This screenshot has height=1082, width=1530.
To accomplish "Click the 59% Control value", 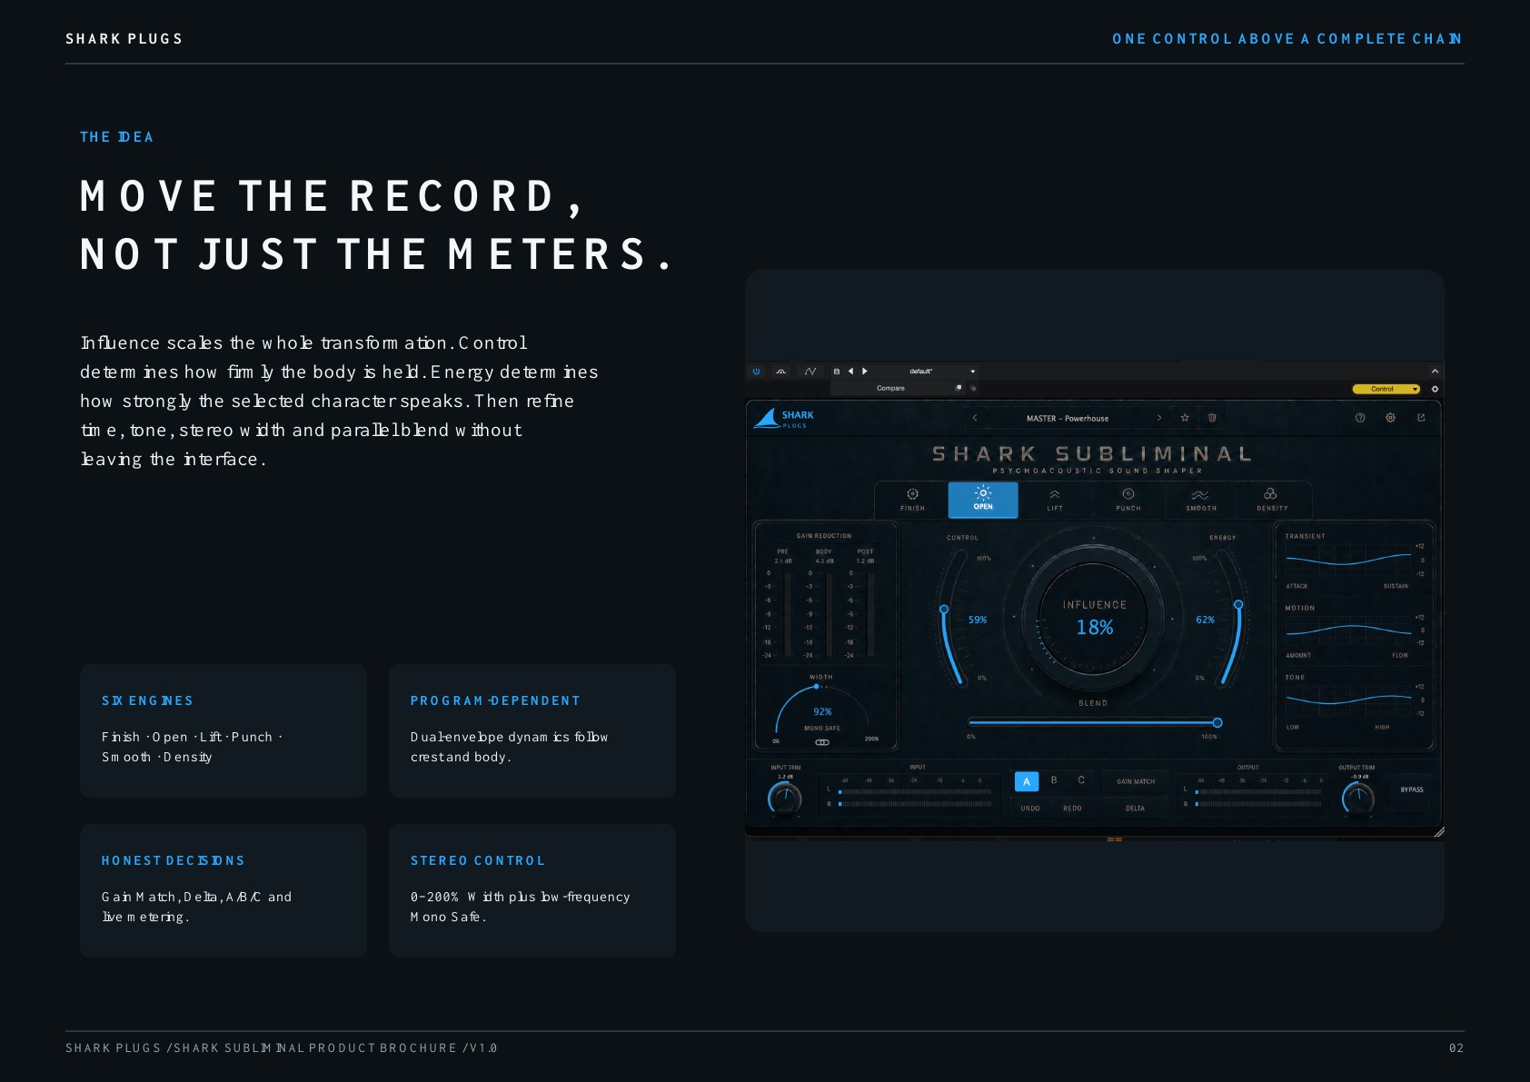I will (978, 620).
